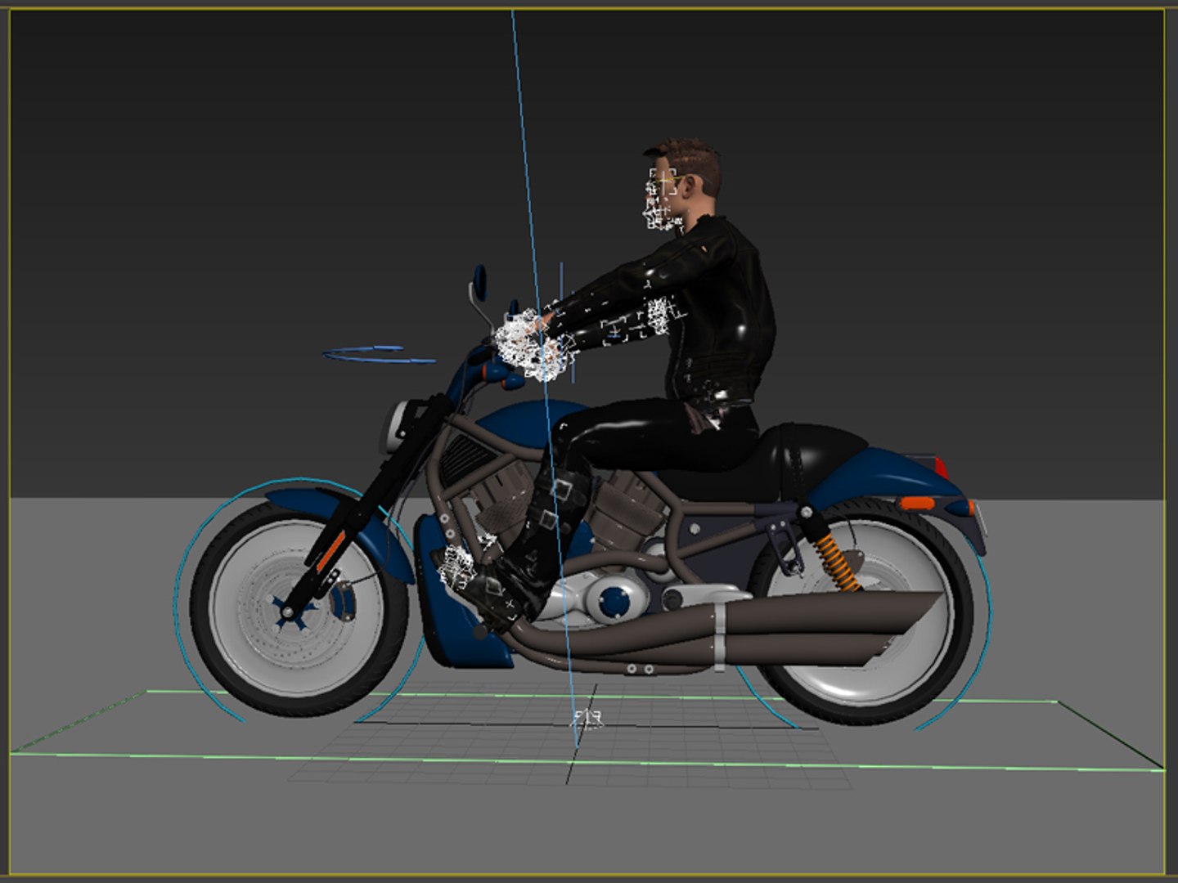Select the rear wheel of the motorcycle
The width and height of the screenshot is (1178, 883).
pos(861,612)
